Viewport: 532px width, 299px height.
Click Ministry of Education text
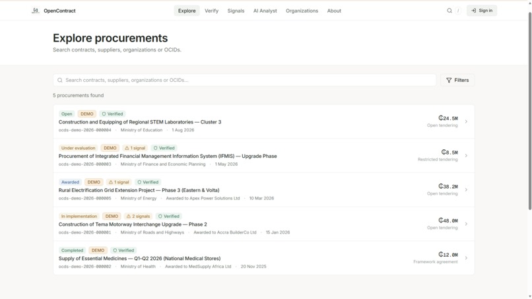click(x=141, y=130)
